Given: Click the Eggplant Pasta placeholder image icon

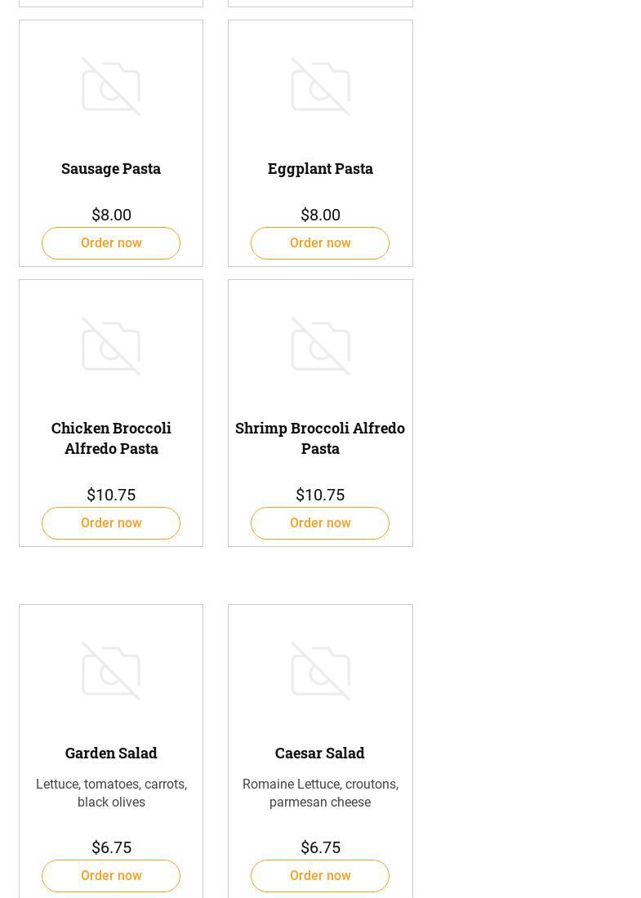Looking at the screenshot, I should tap(320, 87).
